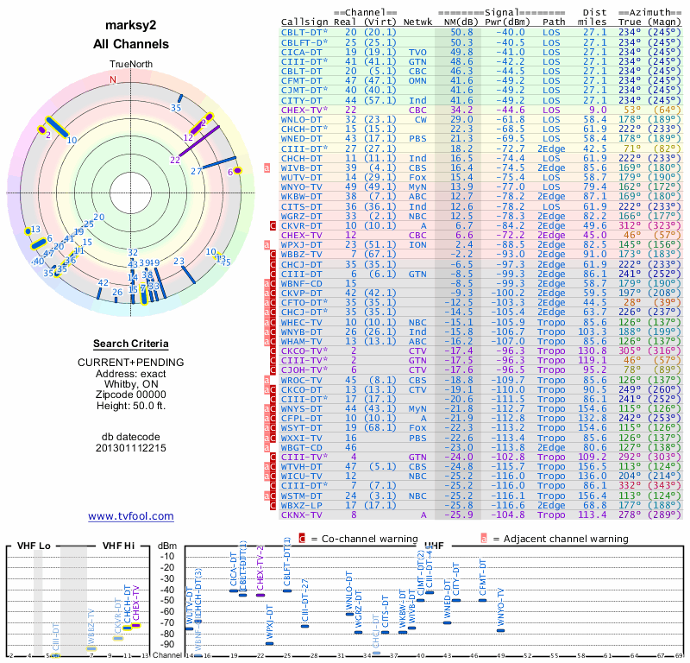Open the www.tvfool.com link
The width and height of the screenshot is (690, 663).
coord(131,516)
